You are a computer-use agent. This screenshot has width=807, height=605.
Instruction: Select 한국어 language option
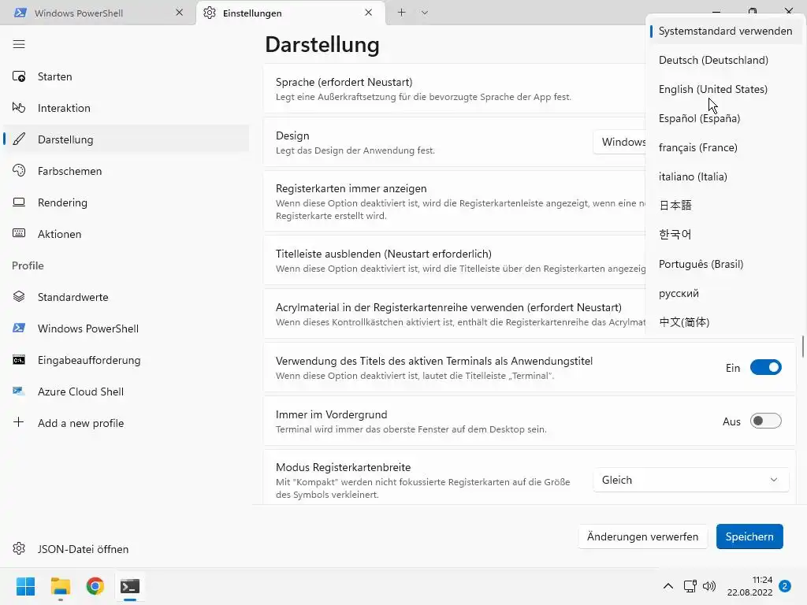coord(724,235)
